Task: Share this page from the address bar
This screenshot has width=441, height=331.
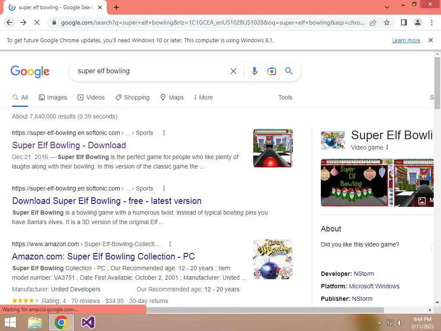Action: click(373, 22)
